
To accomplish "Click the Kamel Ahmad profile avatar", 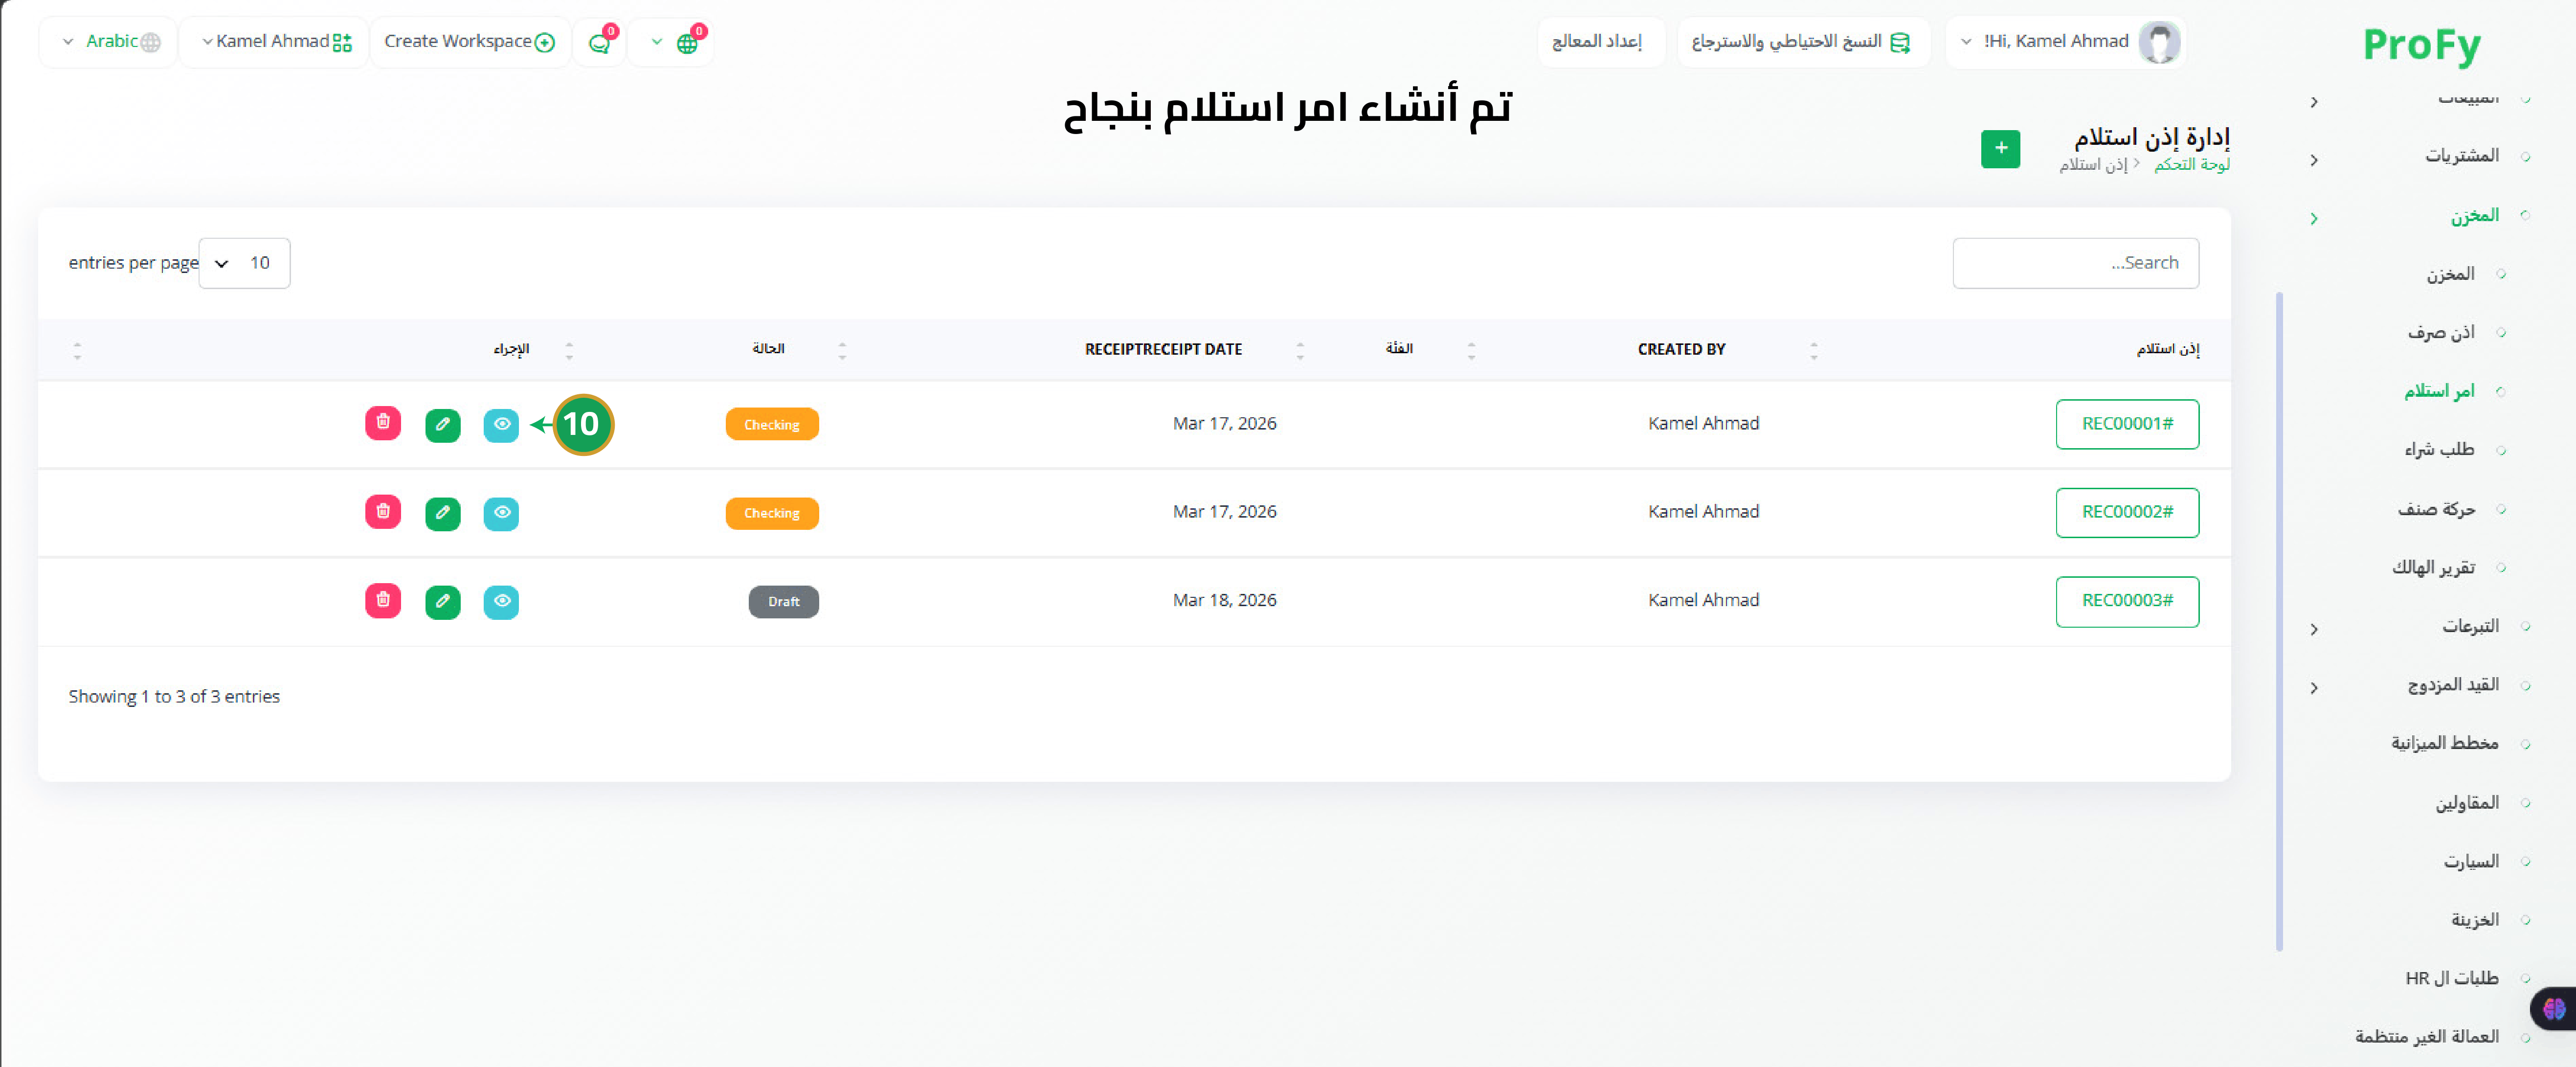I will (2159, 42).
